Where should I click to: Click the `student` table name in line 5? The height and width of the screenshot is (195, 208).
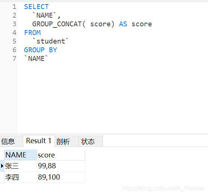tap(50, 41)
